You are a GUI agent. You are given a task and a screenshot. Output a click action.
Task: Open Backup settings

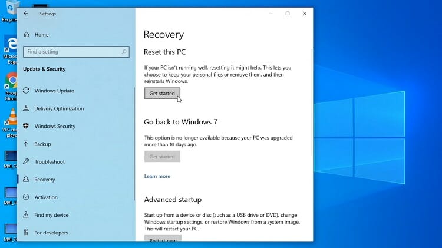click(x=42, y=144)
